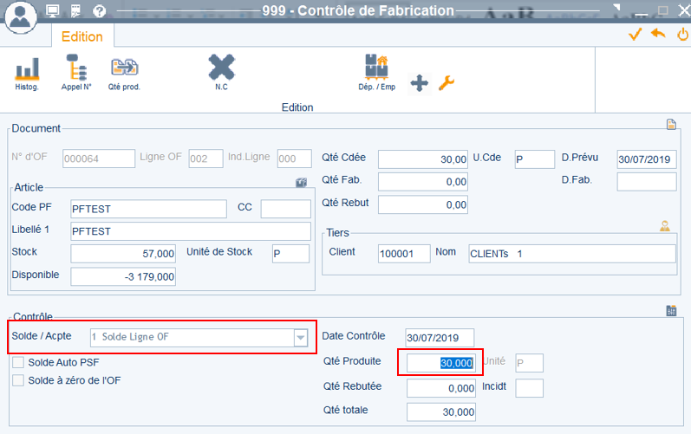Open the Document section page icon
The image size is (691, 434).
[x=671, y=125]
